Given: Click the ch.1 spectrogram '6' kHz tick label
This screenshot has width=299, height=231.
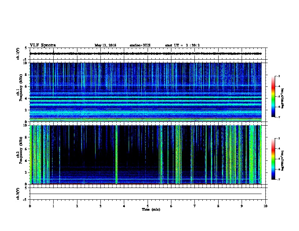Looking at the screenshot, I should [26, 86].
